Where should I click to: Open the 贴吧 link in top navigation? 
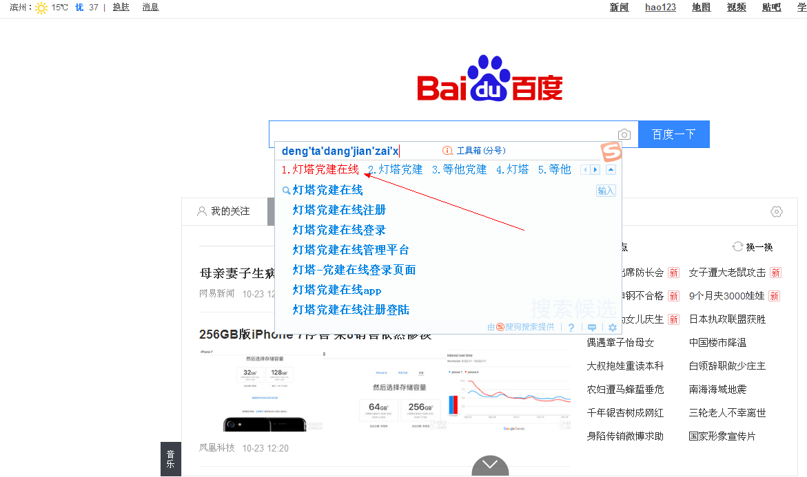[x=771, y=8]
